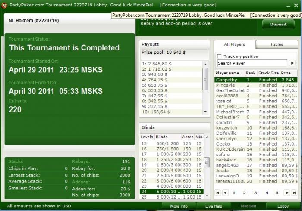Select player row hack4win

click(256, 160)
